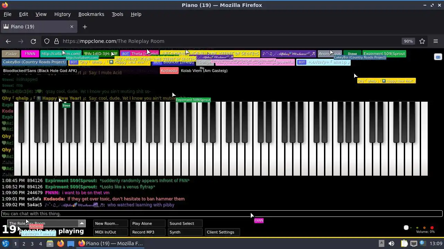444x249 pixels.
Task: Select the Finley user tag
Action: pyautogui.click(x=11, y=54)
